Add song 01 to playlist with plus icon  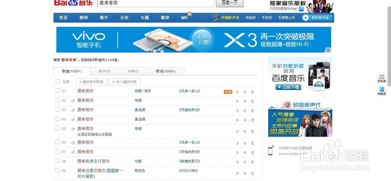click(x=245, y=92)
